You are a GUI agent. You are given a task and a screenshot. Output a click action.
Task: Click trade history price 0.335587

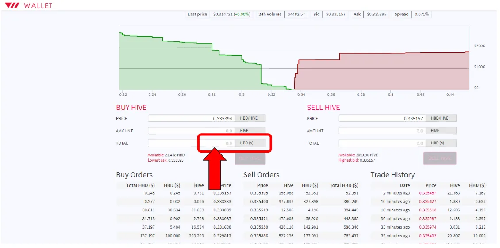[427, 219]
